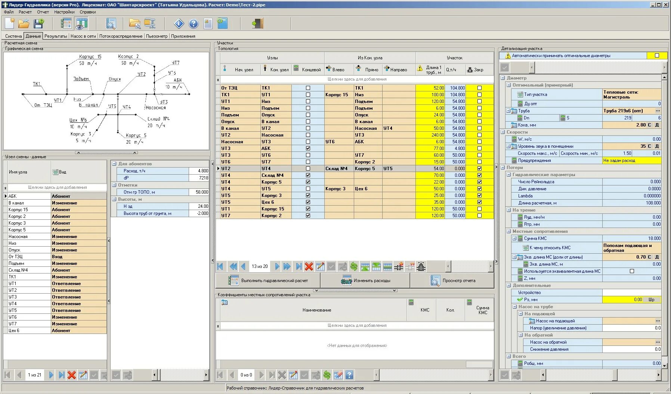This screenshot has width=671, height=394.
Task: Click the Изменить расходы button
Action: (x=365, y=281)
